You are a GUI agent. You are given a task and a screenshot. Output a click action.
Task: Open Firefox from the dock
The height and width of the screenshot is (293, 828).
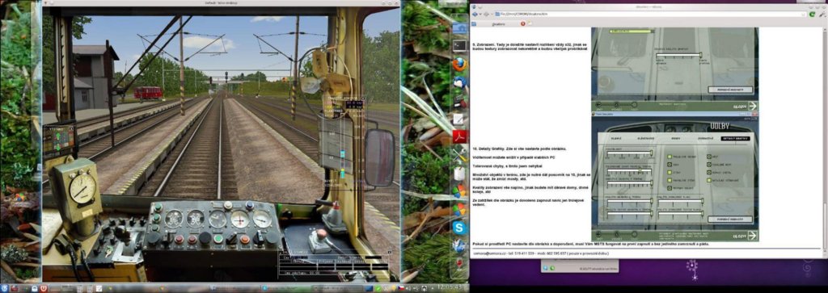(x=460, y=65)
